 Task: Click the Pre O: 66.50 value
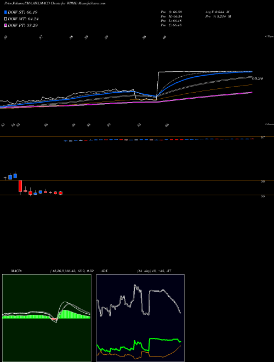pyautogui.click(x=171, y=12)
